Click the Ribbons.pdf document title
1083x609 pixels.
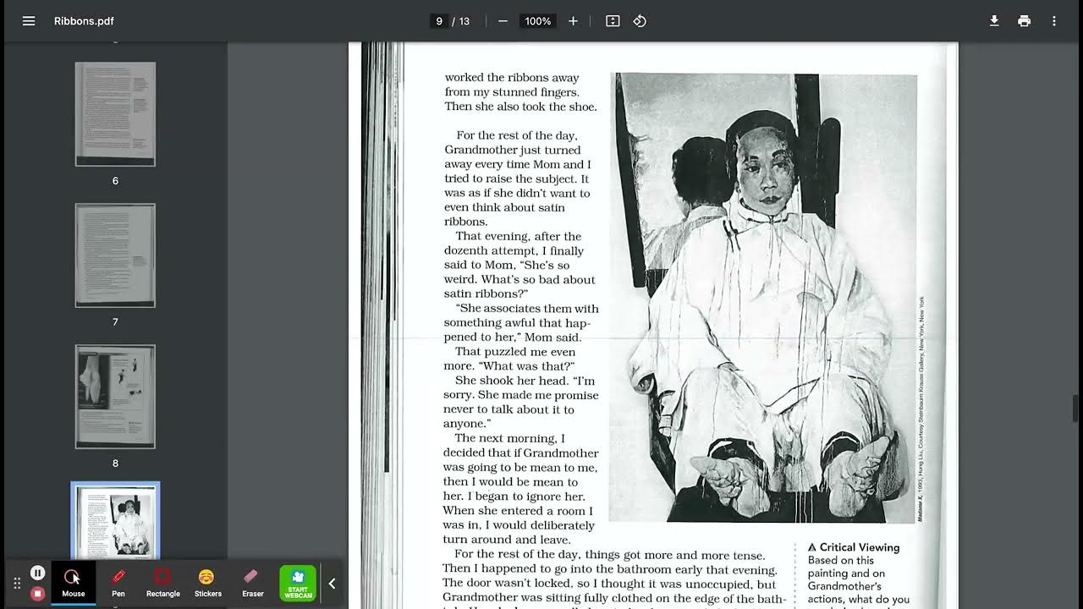84,21
